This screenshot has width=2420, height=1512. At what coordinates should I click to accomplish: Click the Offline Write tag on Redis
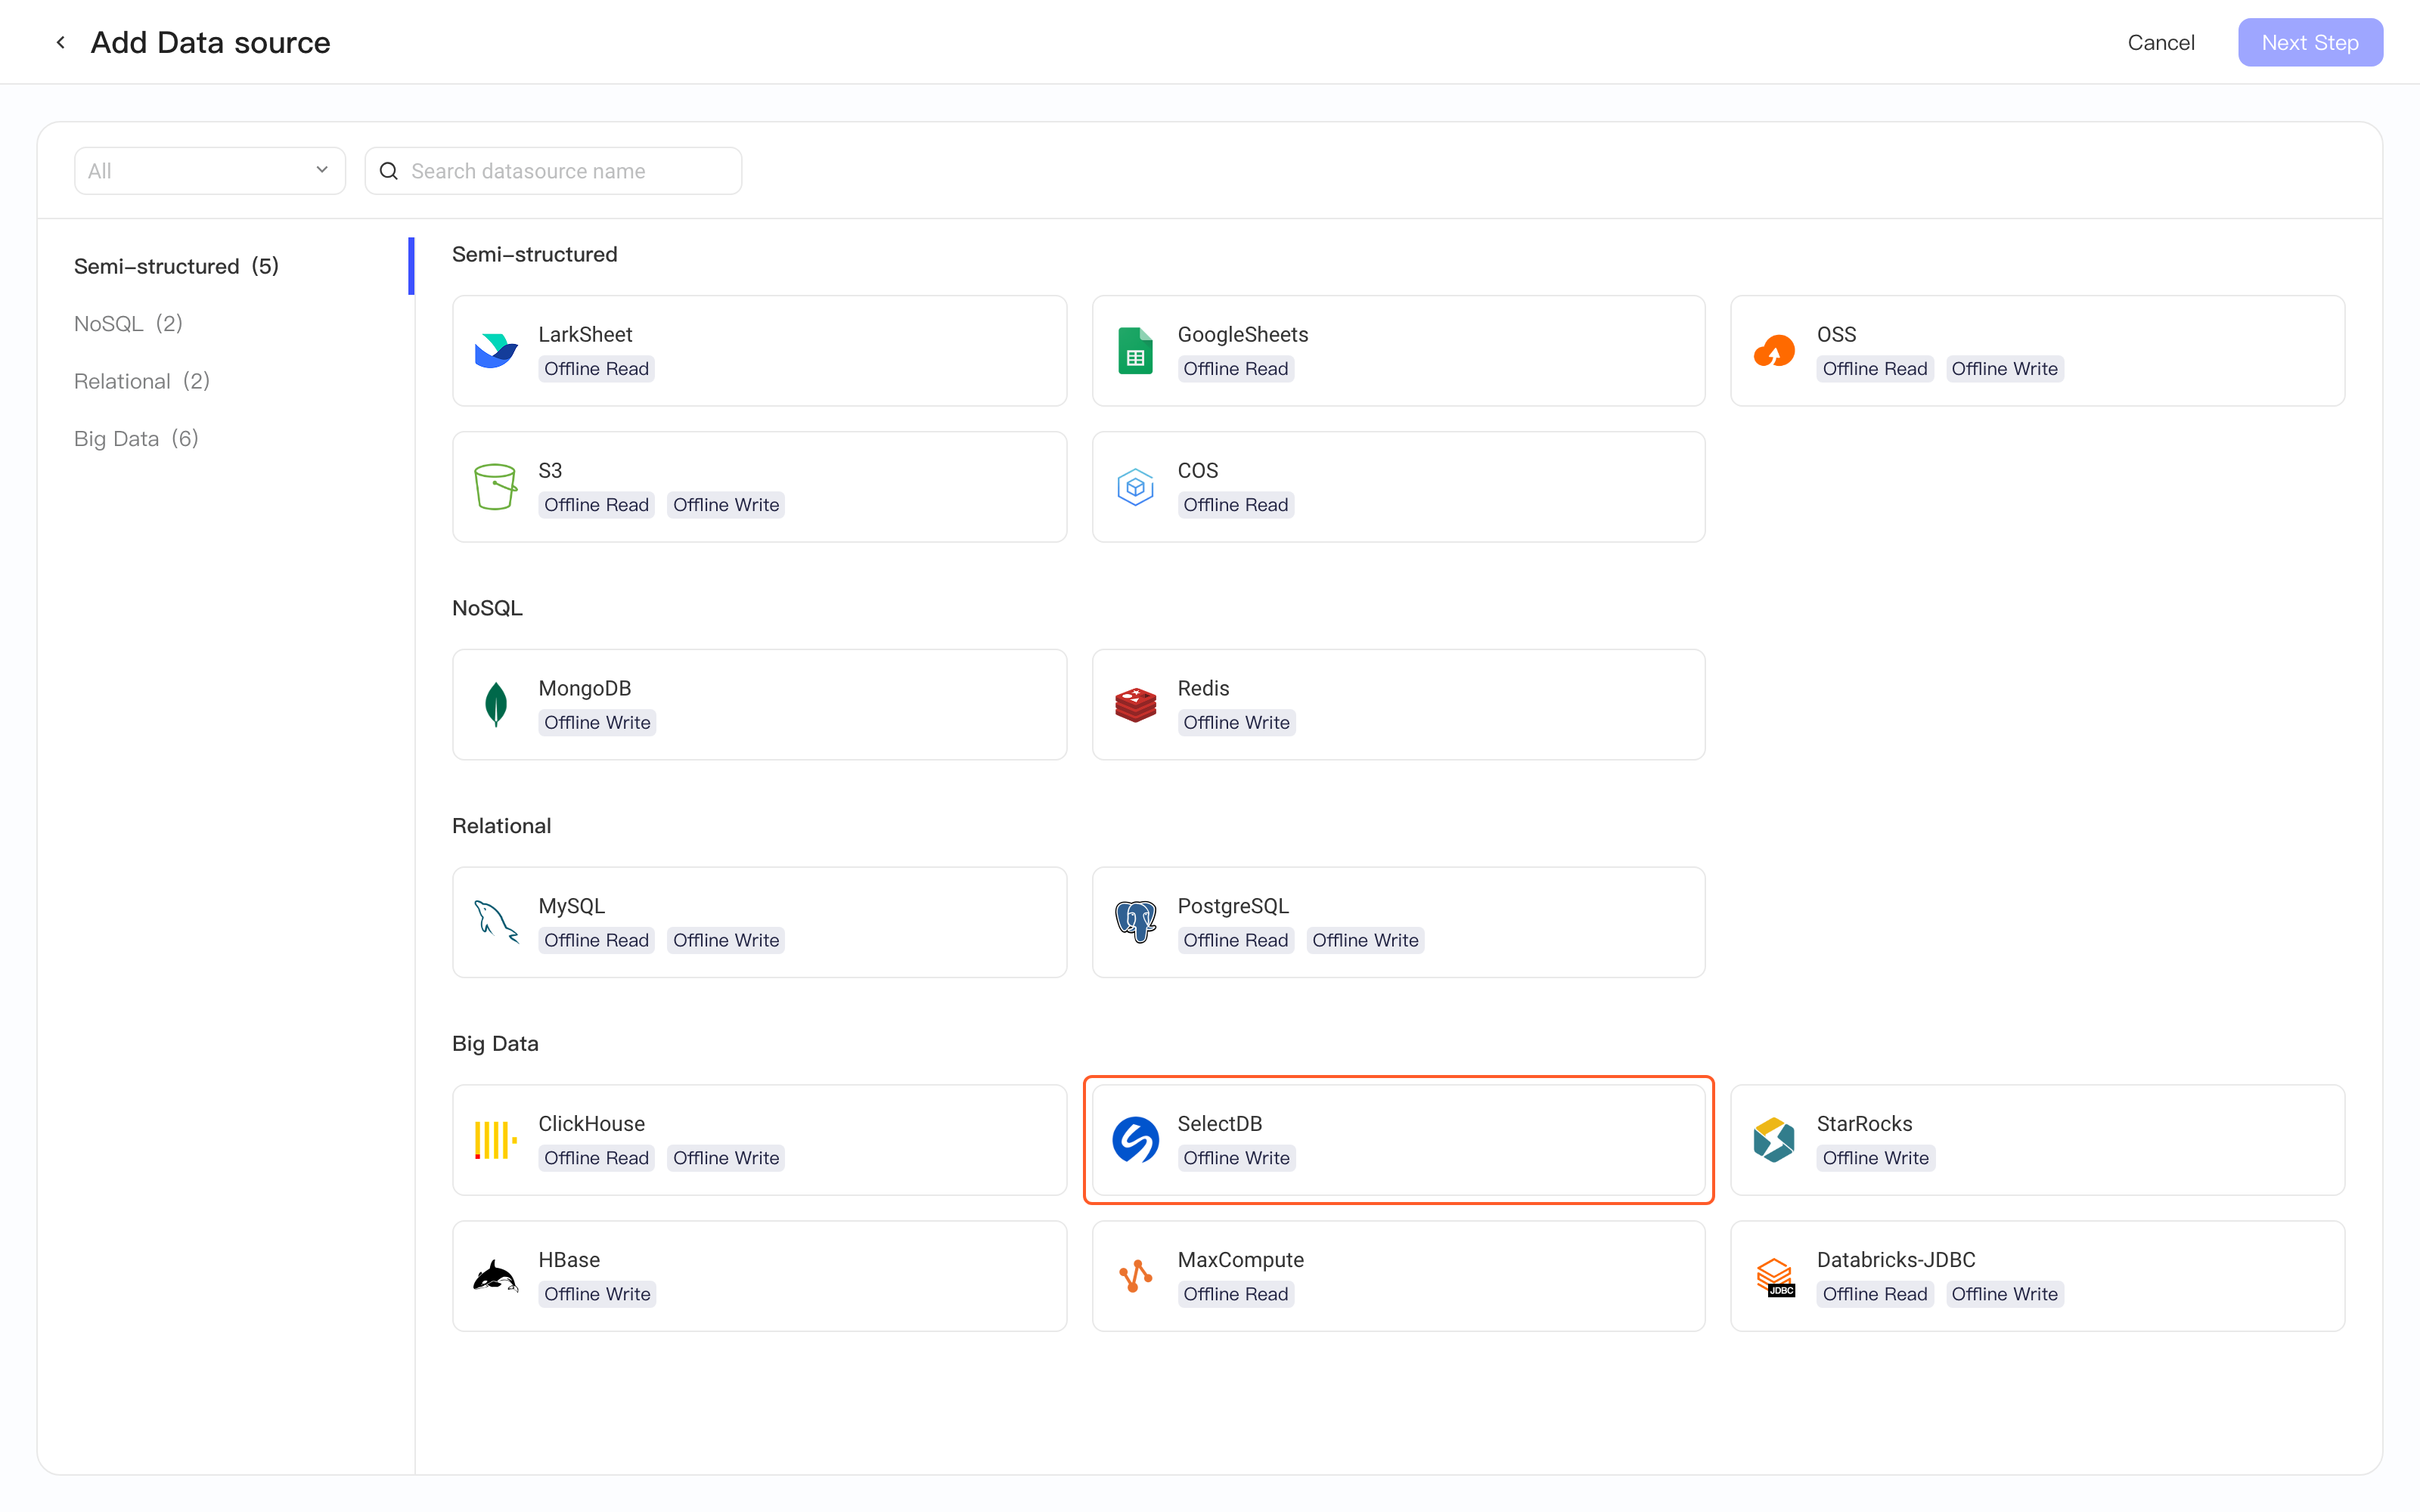(1236, 723)
